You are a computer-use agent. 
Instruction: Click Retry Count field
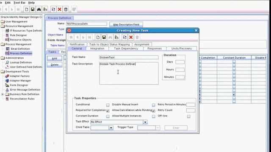[191, 110]
